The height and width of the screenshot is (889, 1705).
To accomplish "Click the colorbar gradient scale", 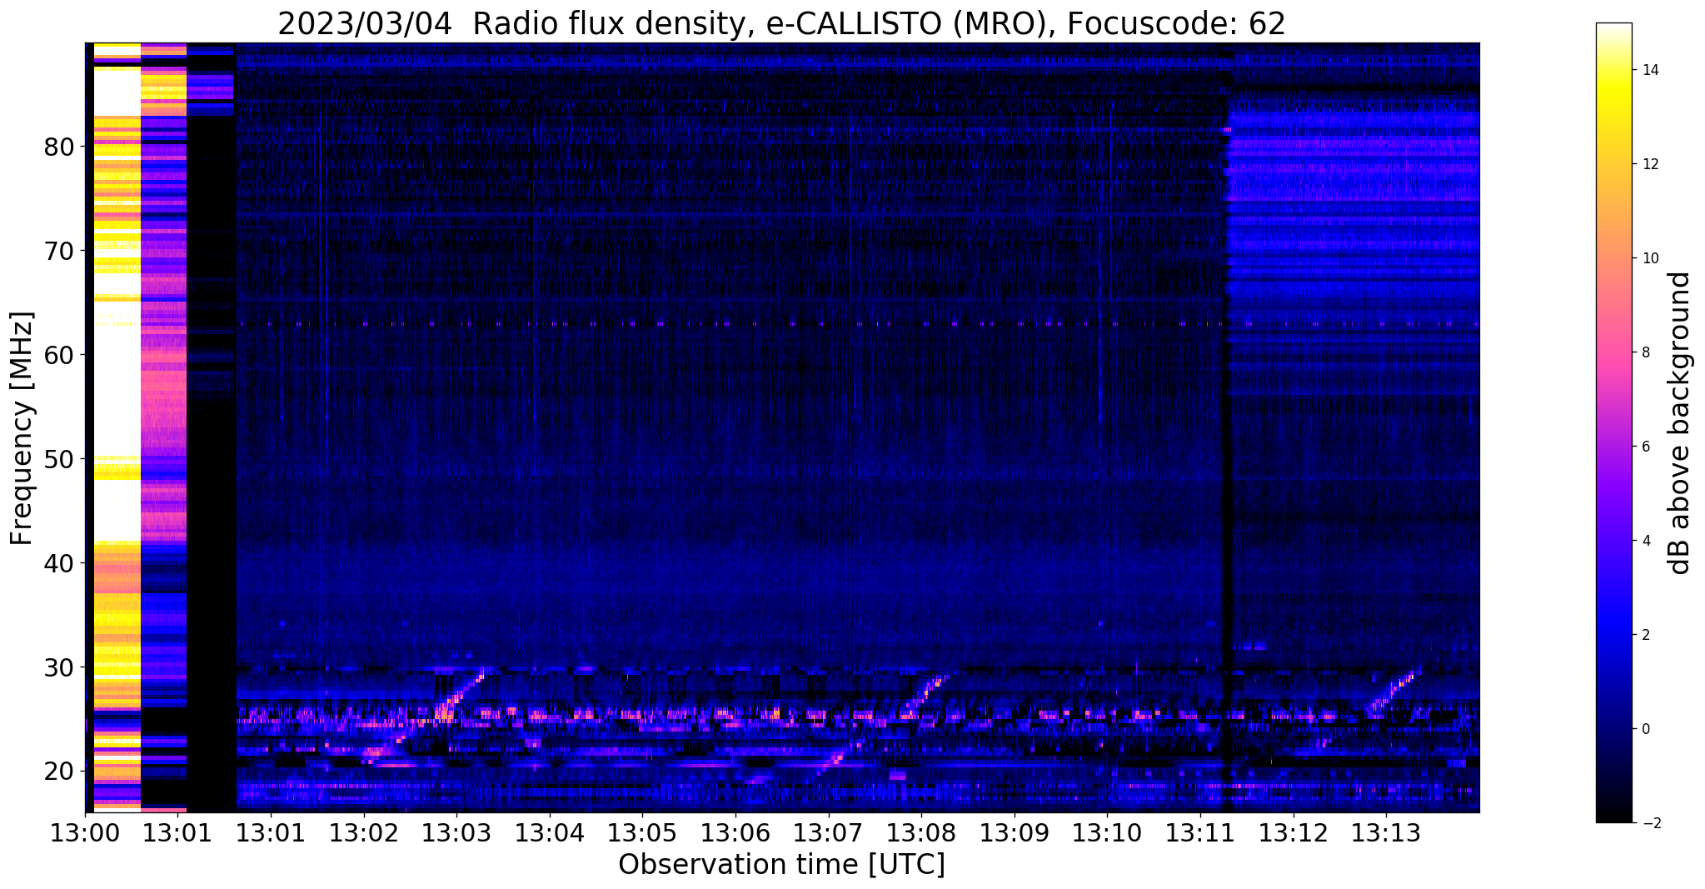I will (1613, 423).
